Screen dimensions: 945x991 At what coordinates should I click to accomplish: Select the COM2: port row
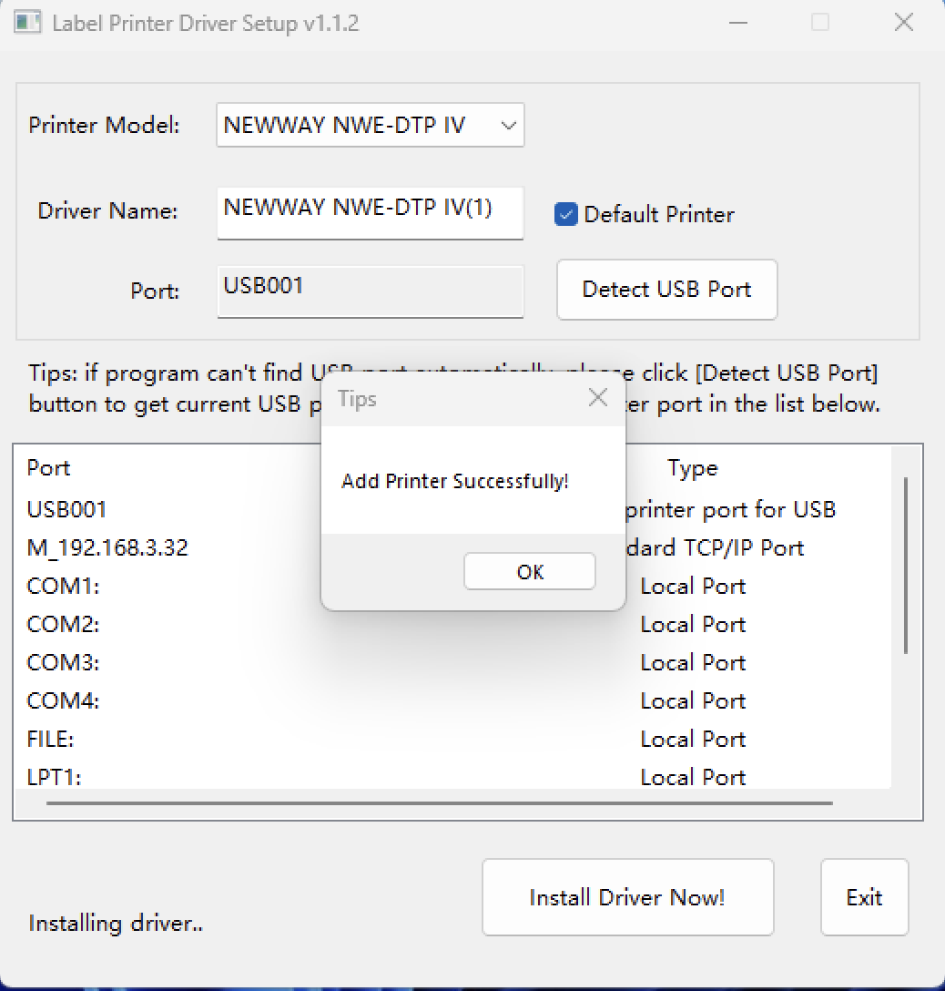point(452,625)
